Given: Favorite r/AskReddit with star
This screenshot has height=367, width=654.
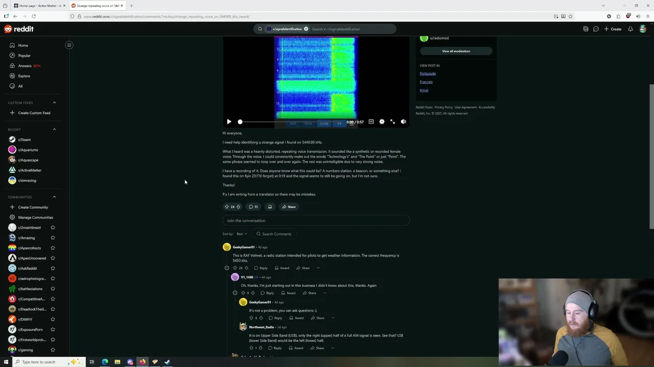Looking at the screenshot, I should tap(53, 268).
